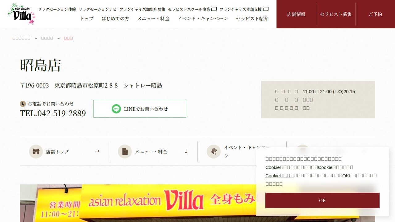The image size is (395, 222).
Task: Click the lotus icon next to イベント・キャンペーン
Action: (214, 151)
